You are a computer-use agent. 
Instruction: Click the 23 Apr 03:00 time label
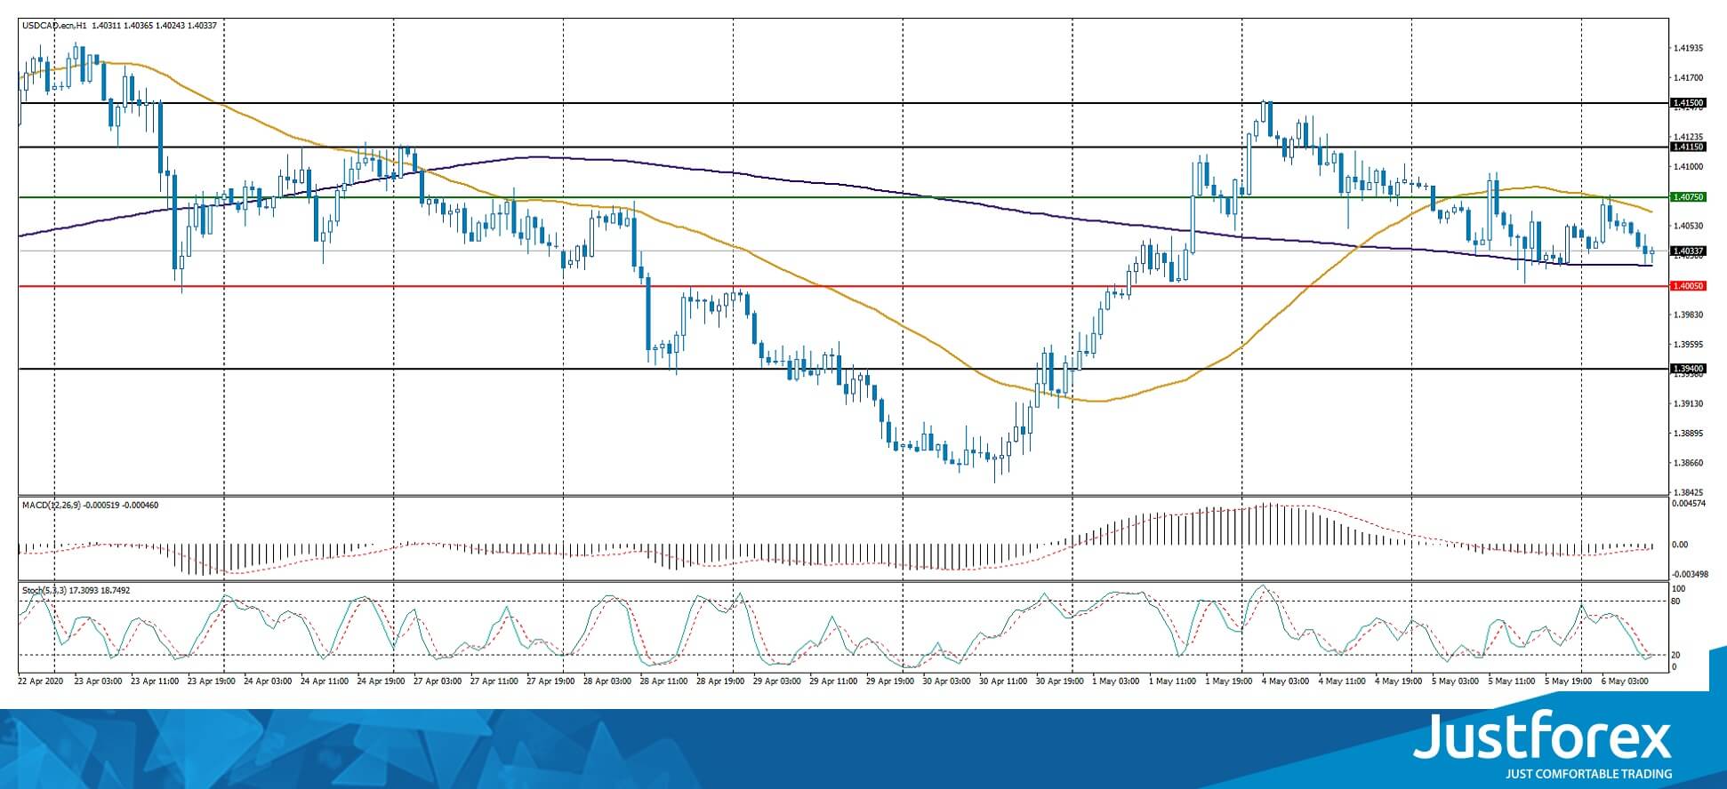pos(99,681)
